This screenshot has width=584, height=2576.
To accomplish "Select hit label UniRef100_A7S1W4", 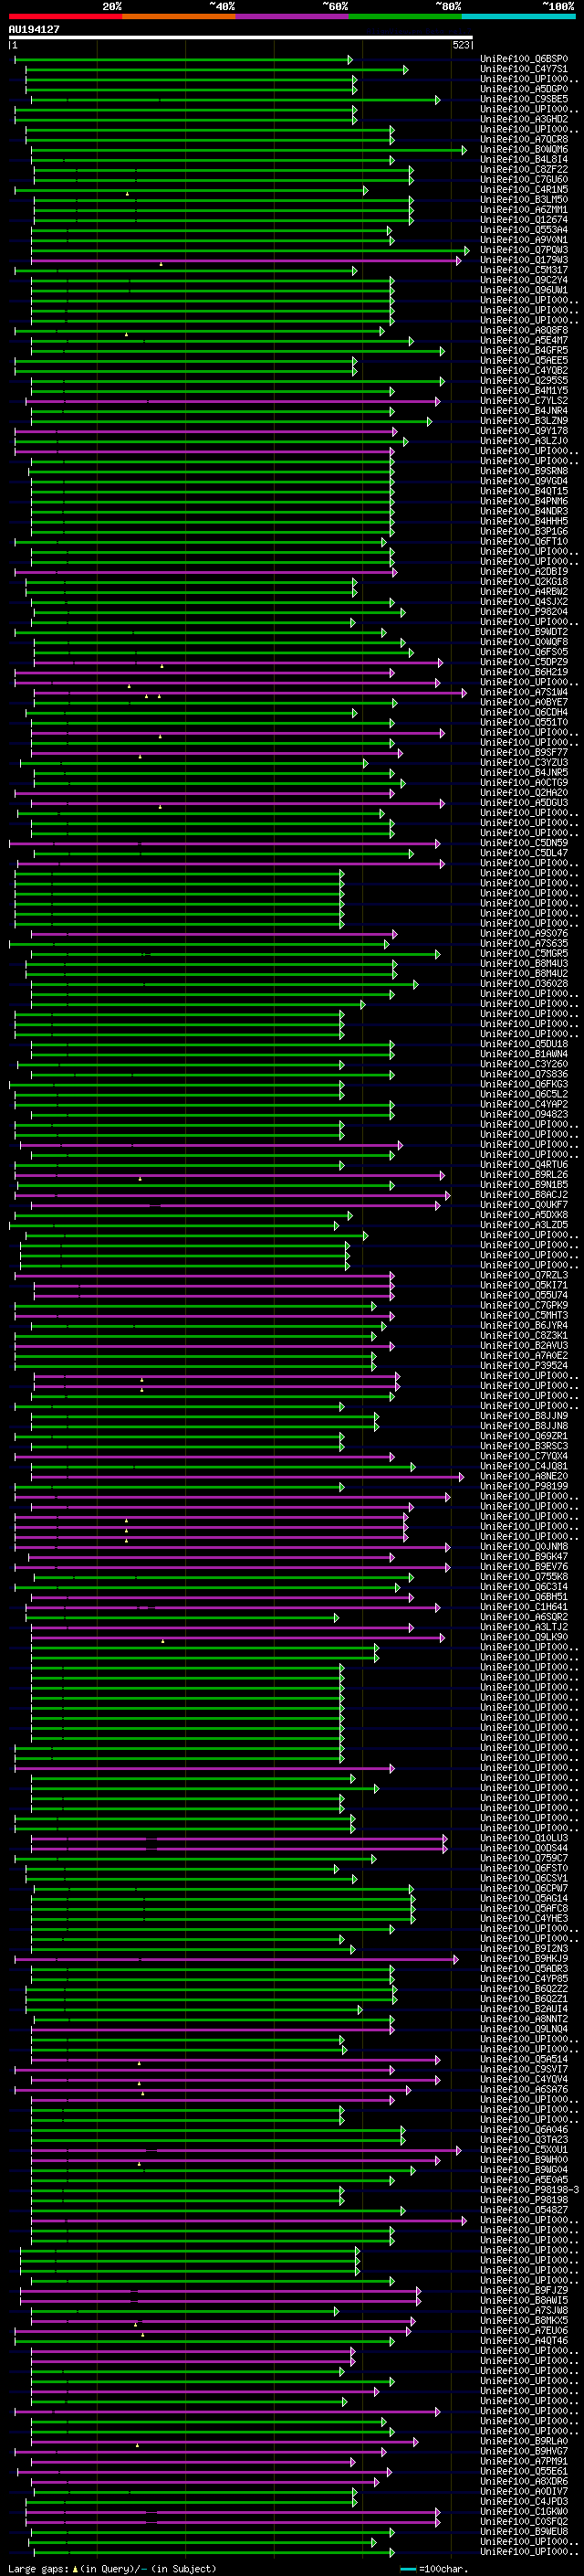I will pos(524,692).
